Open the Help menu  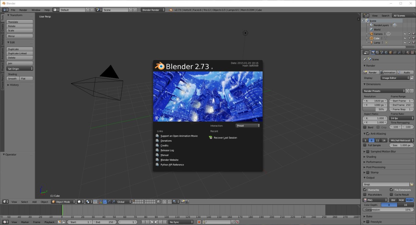pos(47,10)
